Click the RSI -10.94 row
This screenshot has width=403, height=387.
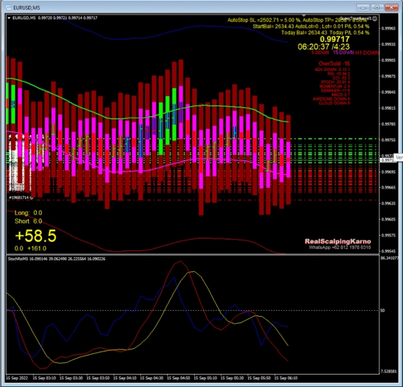[339, 74]
